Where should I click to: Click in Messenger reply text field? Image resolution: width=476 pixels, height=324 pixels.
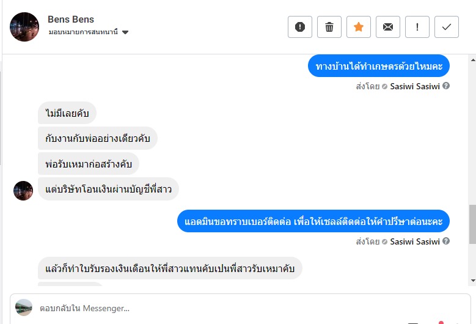pyautogui.click(x=244, y=308)
